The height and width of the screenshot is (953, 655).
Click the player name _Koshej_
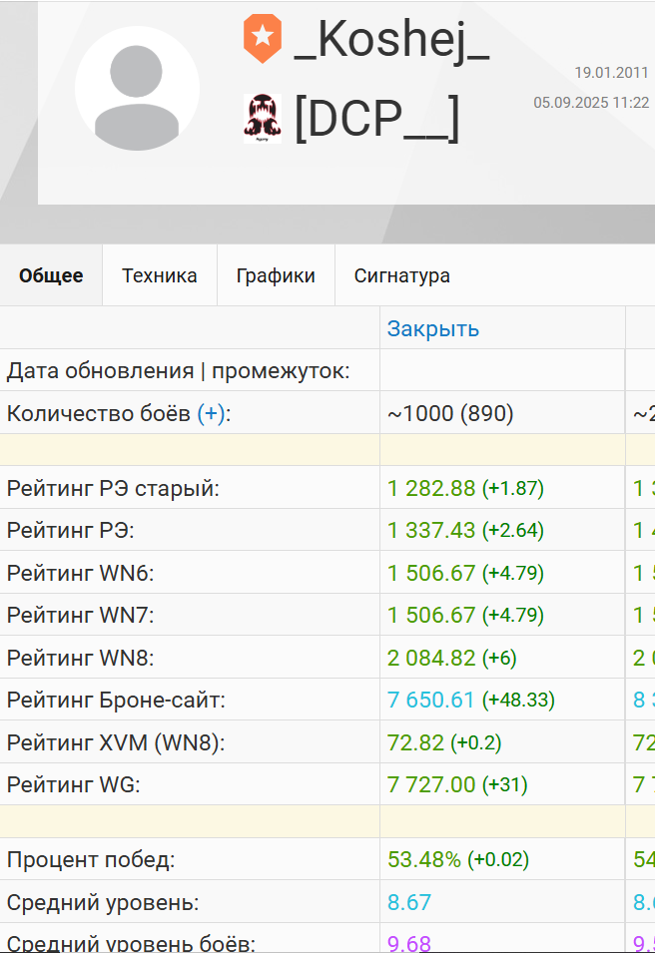[391, 40]
